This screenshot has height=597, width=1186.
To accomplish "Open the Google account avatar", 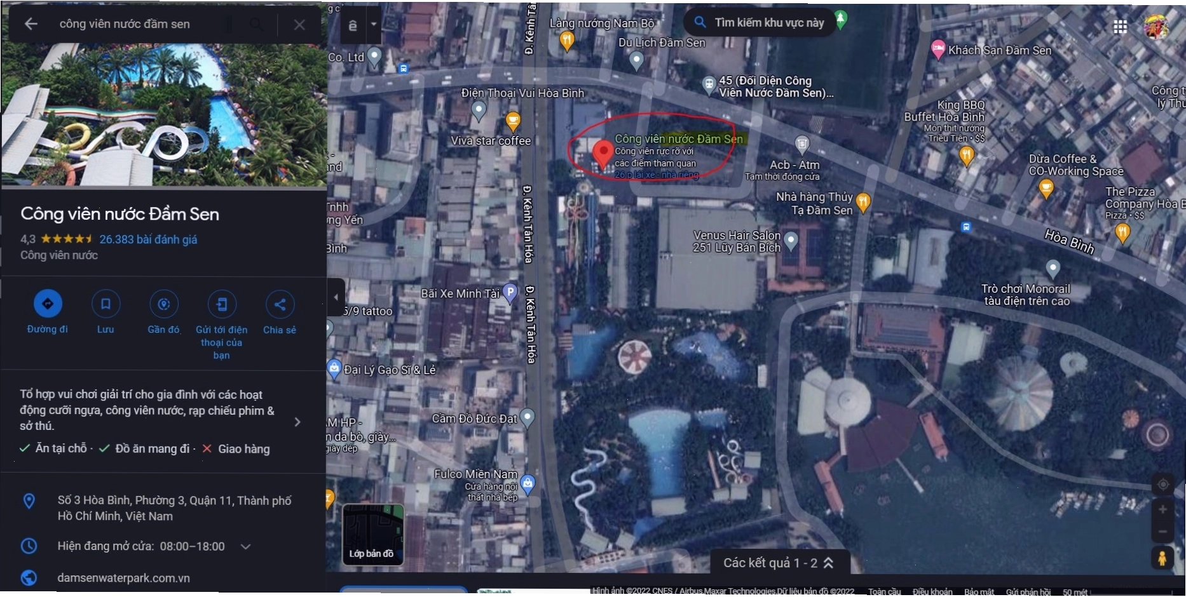I will (x=1156, y=27).
